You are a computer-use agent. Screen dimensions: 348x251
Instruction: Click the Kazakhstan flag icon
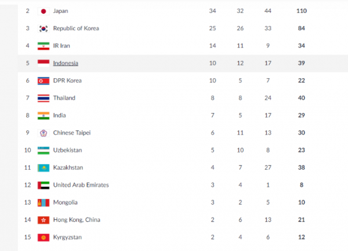pyautogui.click(x=43, y=168)
